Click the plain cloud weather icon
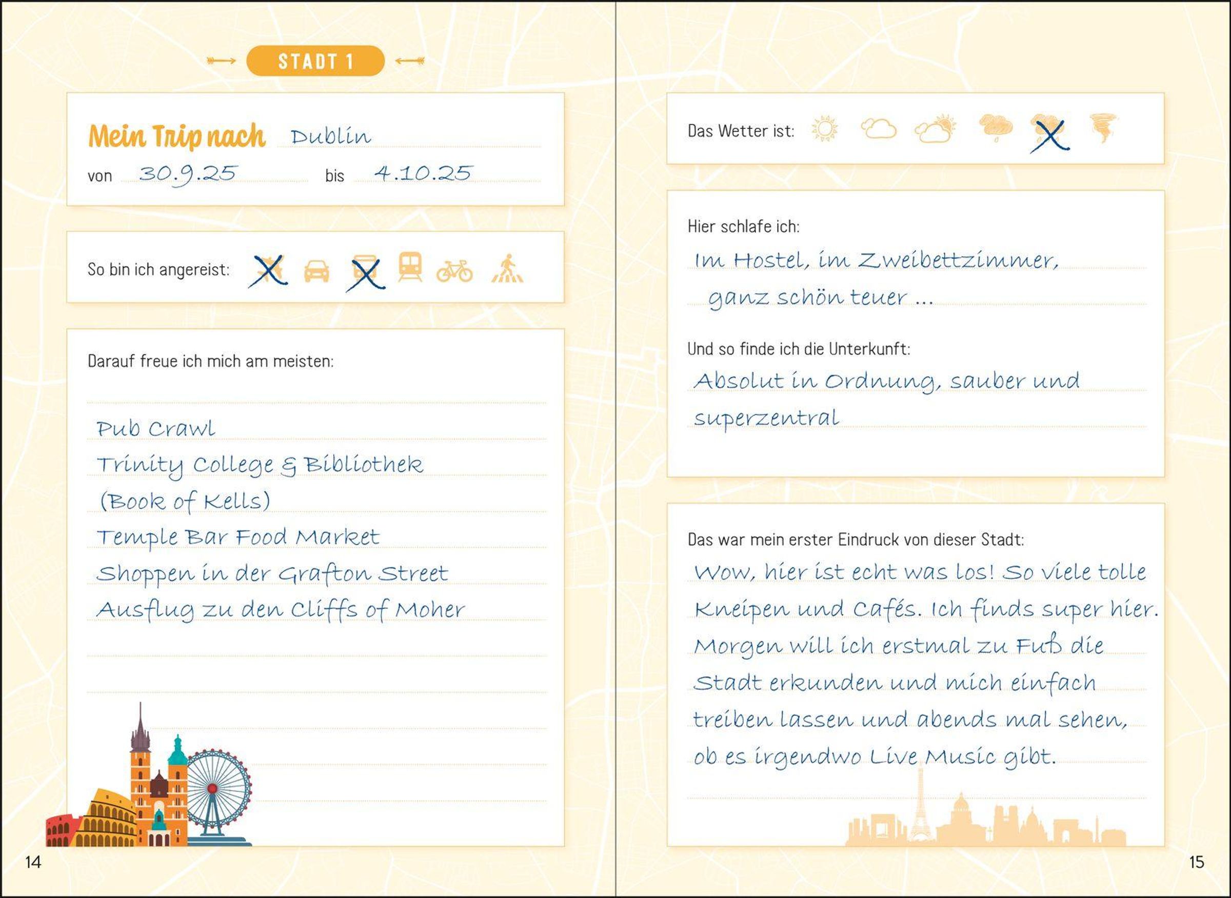 coord(879,129)
